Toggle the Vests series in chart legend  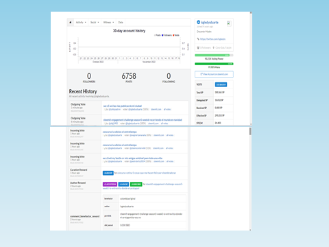pyautogui.click(x=176, y=35)
